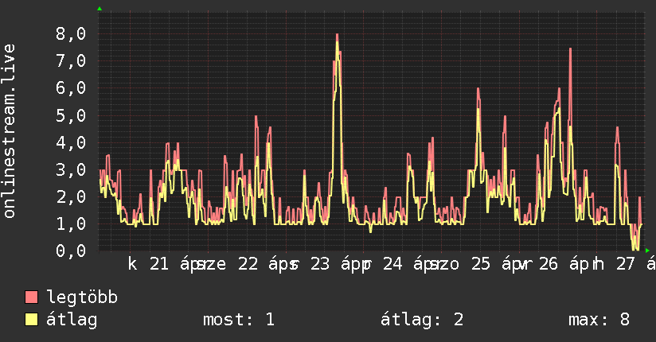This screenshot has width=656, height=342.
Task: Click the yellow átlag legend color swatch
Action: coord(31,319)
